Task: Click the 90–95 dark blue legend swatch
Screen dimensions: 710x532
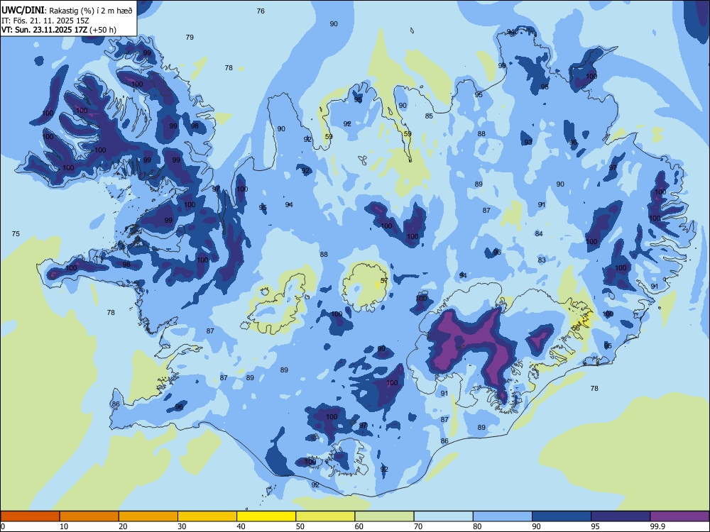Action: (562, 516)
